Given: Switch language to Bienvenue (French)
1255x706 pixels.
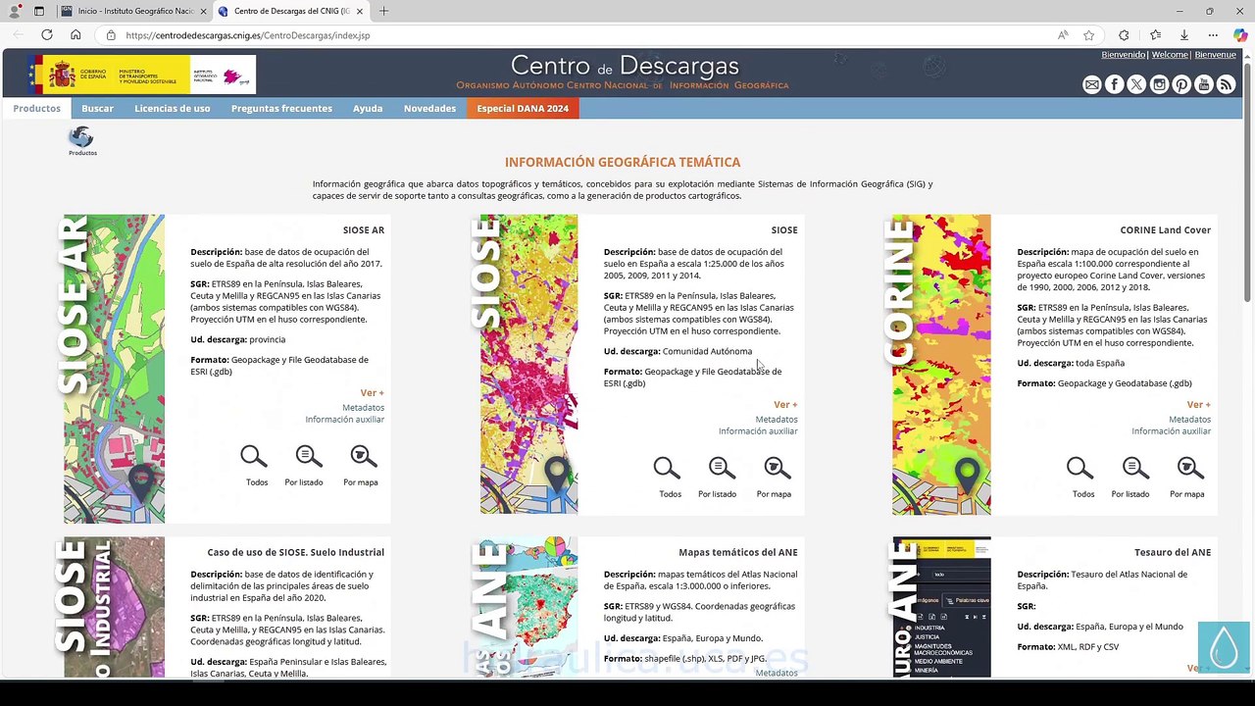Looking at the screenshot, I should click(x=1215, y=55).
